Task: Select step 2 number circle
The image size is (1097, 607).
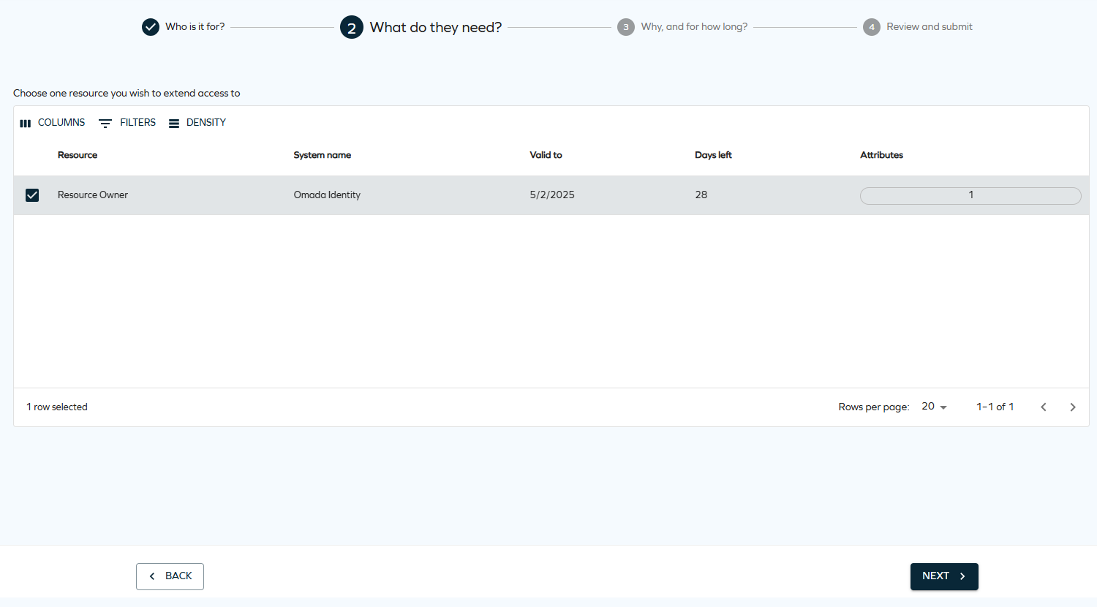Action: point(352,28)
